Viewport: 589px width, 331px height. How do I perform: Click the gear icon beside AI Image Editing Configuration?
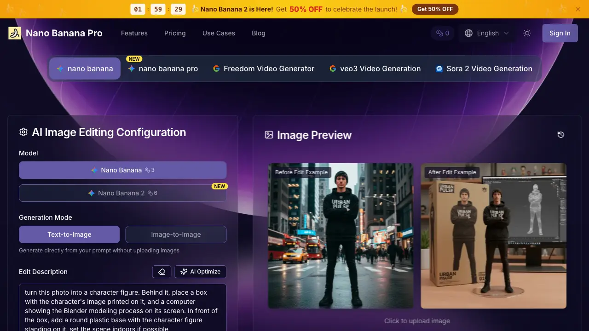point(23,132)
